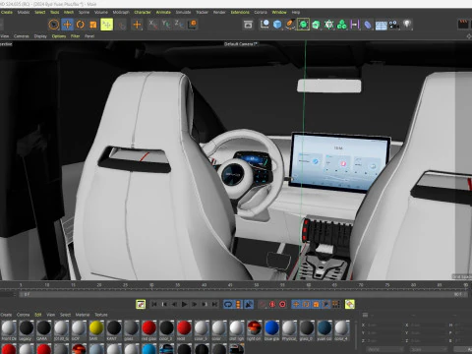Toggle scale keyframe recording
Viewport: 472px width, 354px height.
[x=316, y=305]
